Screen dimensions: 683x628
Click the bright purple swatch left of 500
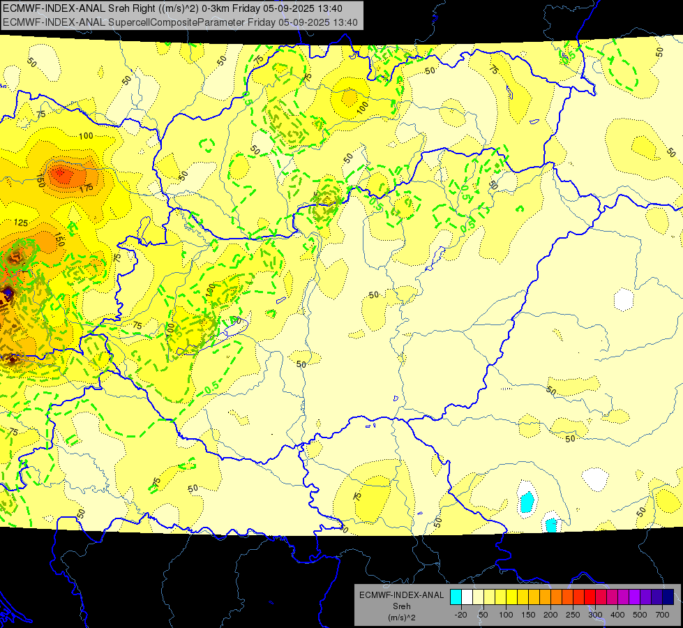[x=634, y=597]
